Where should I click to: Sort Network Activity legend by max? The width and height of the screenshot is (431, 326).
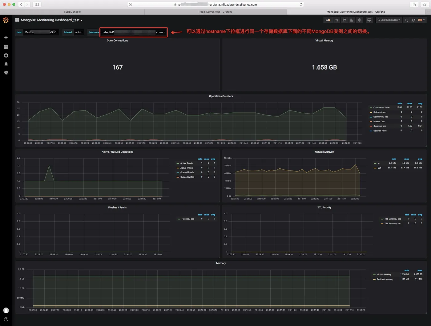click(x=407, y=159)
